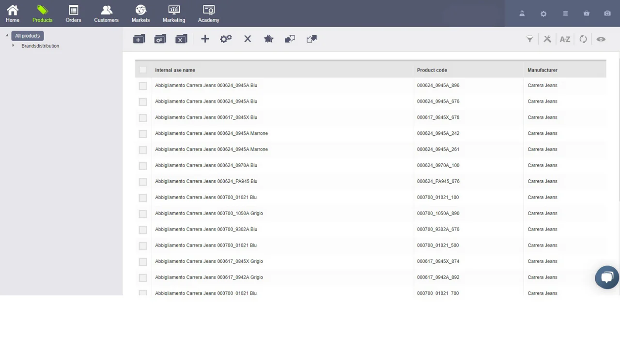Open the category settings folder icon
Image resolution: width=620 pixels, height=348 pixels.
[x=160, y=39]
